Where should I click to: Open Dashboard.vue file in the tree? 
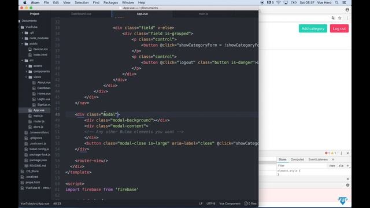click(x=44, y=88)
